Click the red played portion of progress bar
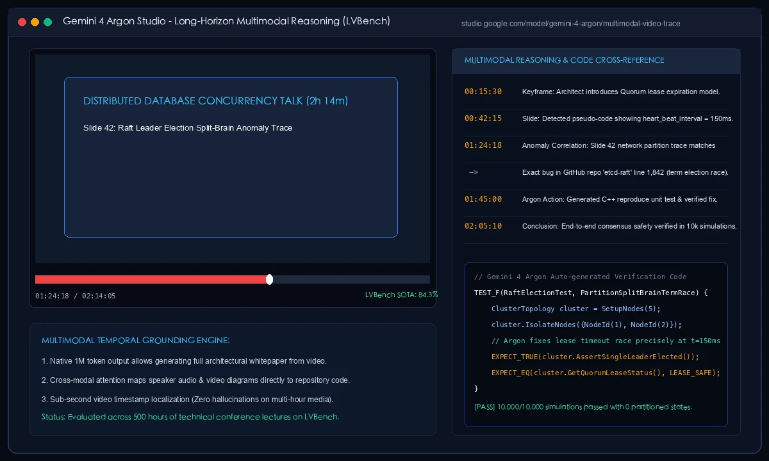The height and width of the screenshot is (461, 769). [x=151, y=279]
